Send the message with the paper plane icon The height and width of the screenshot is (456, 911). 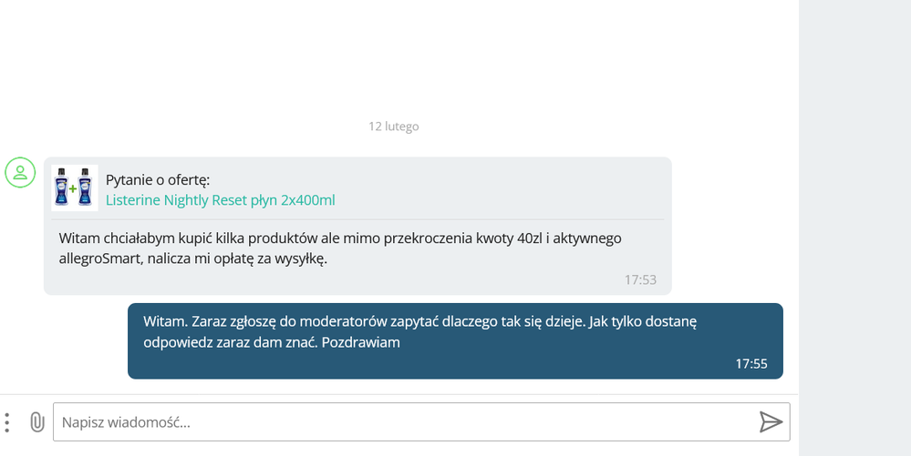[x=771, y=422]
